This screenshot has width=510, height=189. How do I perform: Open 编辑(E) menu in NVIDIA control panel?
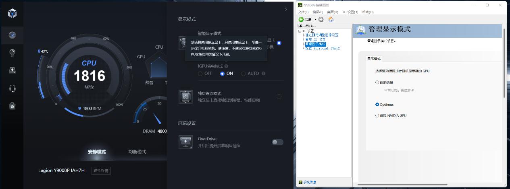318,12
